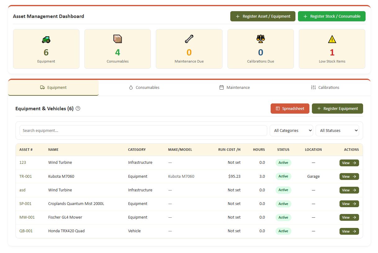378x253 pixels.
Task: Click the plus icon on Register Equipment
Action: 319,109
